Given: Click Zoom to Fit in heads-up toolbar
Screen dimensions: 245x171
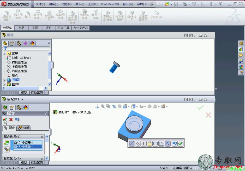Looking at the screenshot, I should click(x=103, y=106).
